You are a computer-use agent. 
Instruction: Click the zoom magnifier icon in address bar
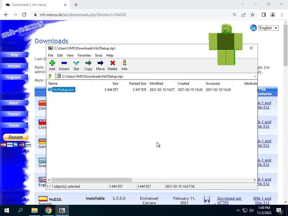pos(235,15)
